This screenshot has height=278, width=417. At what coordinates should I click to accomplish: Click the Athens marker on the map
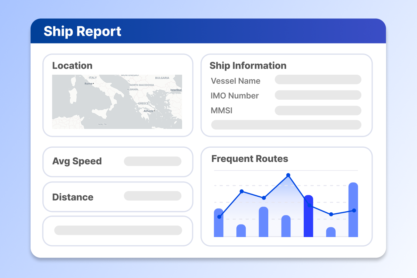coord(154,111)
